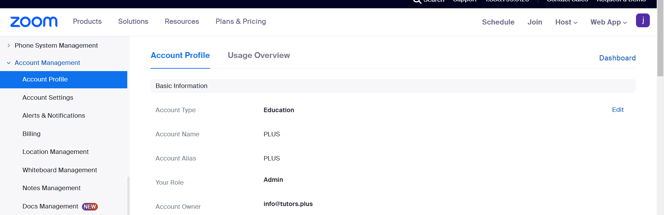Click the 'Admin' role value
The width and height of the screenshot is (664, 215).
(273, 180)
